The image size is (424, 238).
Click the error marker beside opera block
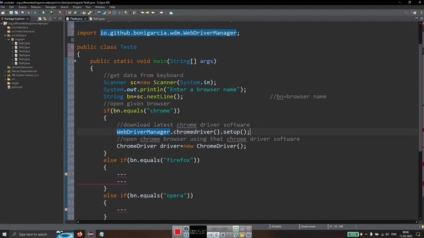(x=66, y=210)
